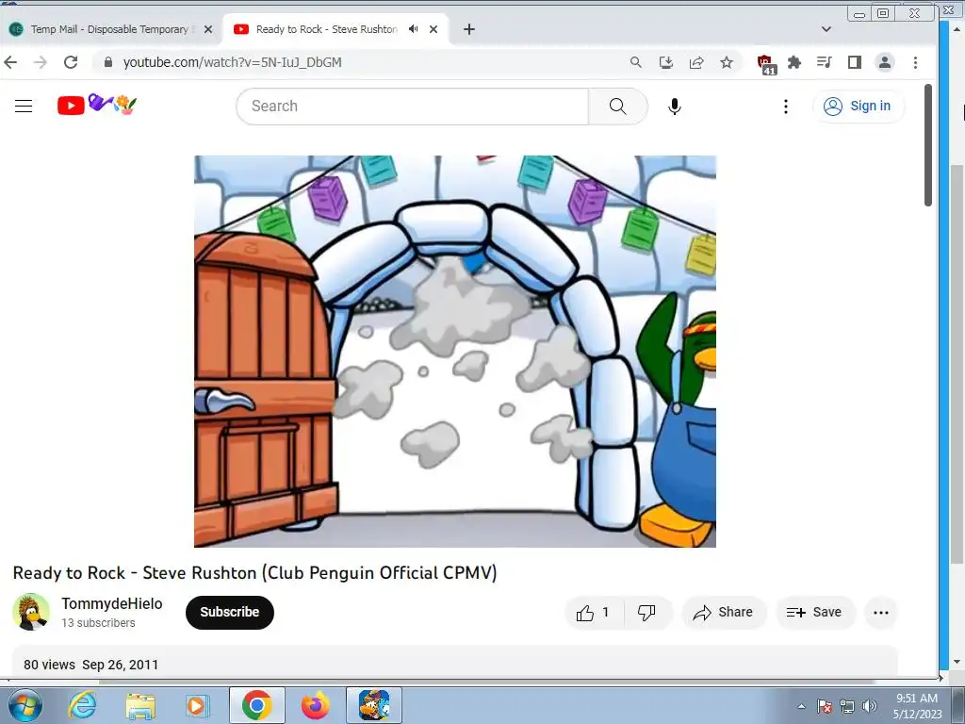The width and height of the screenshot is (965, 724).
Task: Click the share page icon in address bar
Action: coord(696,62)
